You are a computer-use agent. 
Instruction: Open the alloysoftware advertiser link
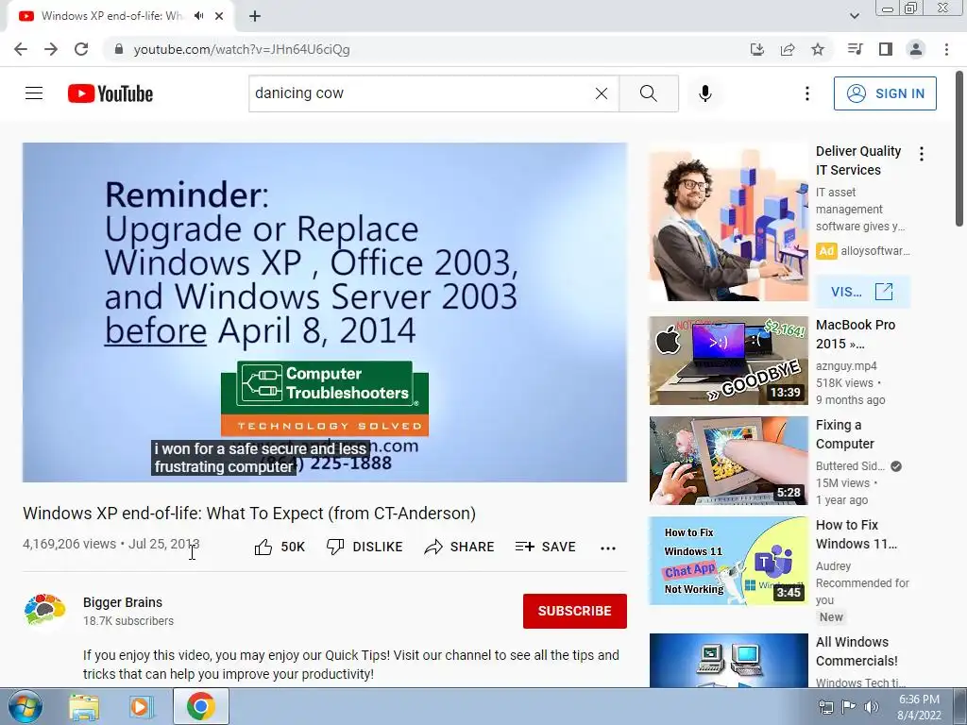coord(875,251)
